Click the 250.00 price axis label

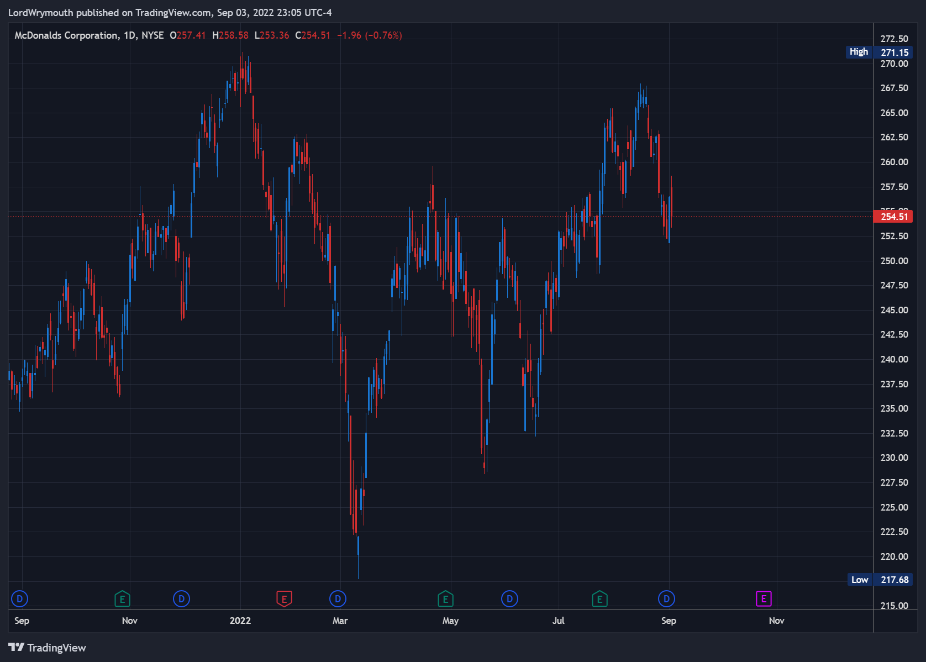pyautogui.click(x=894, y=261)
